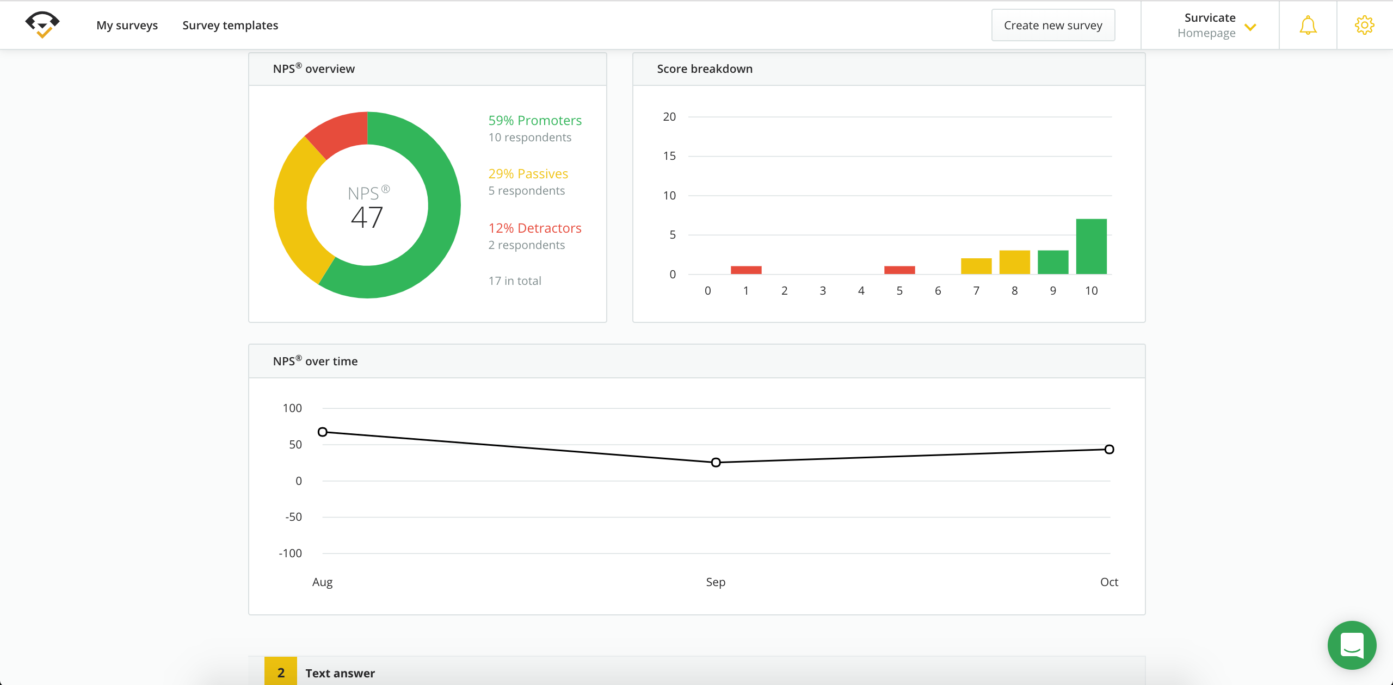The image size is (1393, 685).
Task: Click the Text answer section label
Action: pos(340,672)
